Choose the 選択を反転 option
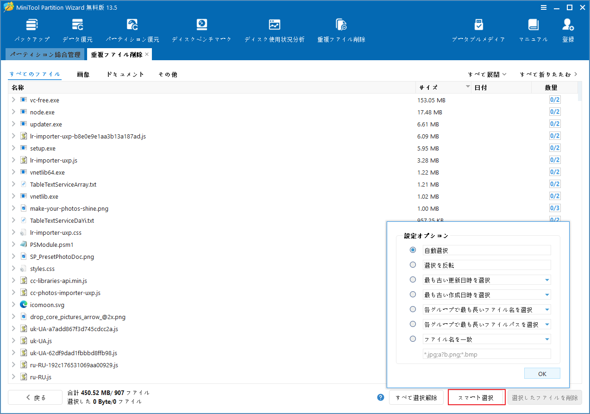The height and width of the screenshot is (414, 590). tap(413, 264)
